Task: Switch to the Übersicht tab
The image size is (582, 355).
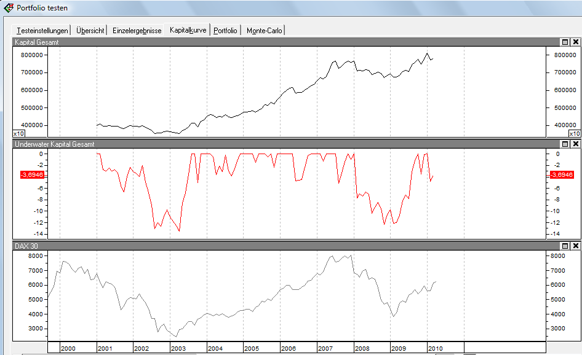Action: pyautogui.click(x=90, y=30)
